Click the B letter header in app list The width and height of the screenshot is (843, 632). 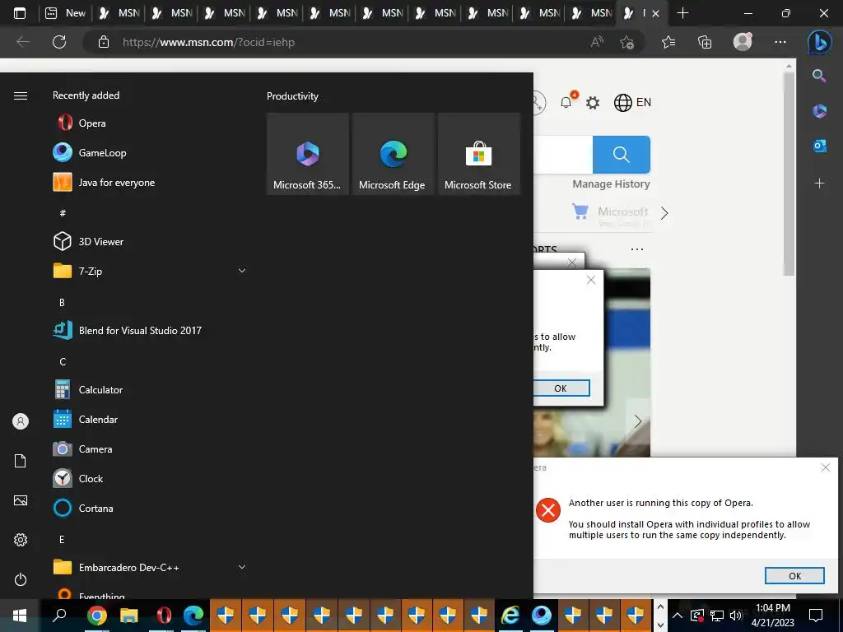pyautogui.click(x=62, y=302)
